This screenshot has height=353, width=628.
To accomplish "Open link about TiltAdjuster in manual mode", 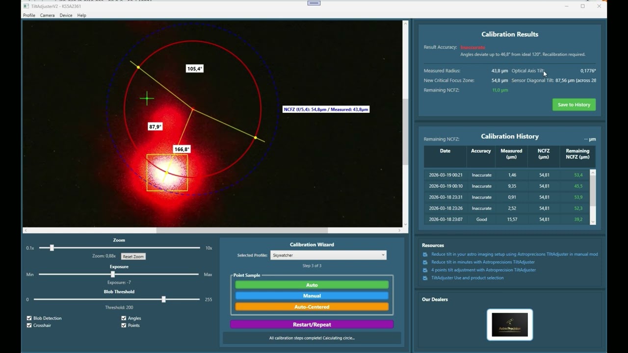I will coord(515,254).
